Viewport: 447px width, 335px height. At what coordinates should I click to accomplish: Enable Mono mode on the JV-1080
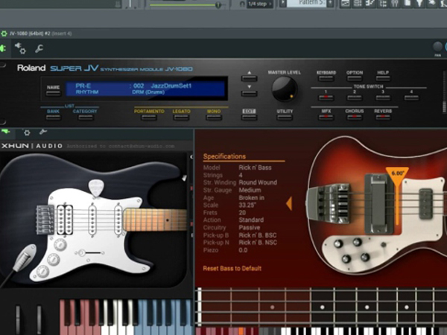click(214, 117)
